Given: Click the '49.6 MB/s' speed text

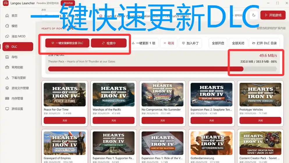Looking at the screenshot, I should point(268,56).
